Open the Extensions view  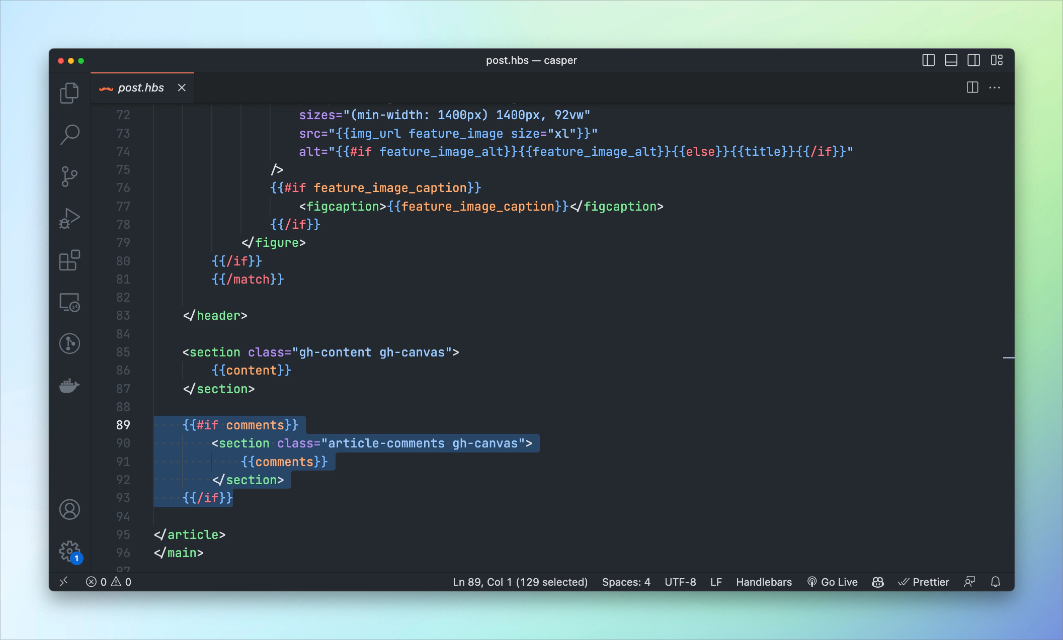point(69,260)
